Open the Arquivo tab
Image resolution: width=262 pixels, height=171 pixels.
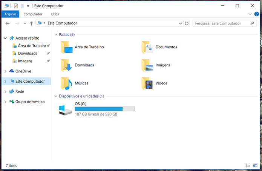[x=10, y=14]
